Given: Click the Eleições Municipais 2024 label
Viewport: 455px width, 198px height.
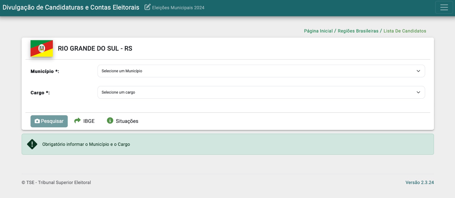Looking at the screenshot, I should [178, 8].
